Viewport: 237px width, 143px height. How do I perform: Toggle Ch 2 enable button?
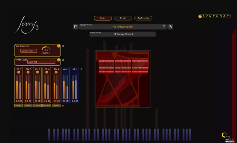pyautogui.click(x=28, y=72)
